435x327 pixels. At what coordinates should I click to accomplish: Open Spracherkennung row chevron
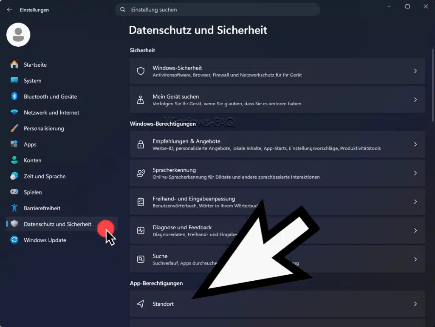tap(415, 173)
